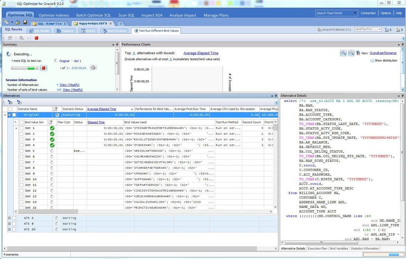Open the new session icon in the toolbar
Viewport: 406px width, 259px height.
click(x=7, y=23)
